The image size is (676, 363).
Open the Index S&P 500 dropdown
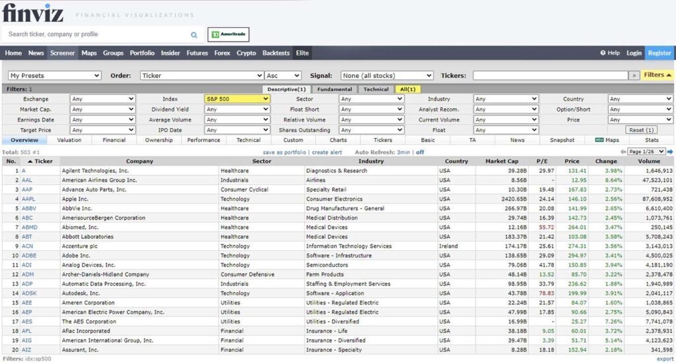pyautogui.click(x=237, y=99)
